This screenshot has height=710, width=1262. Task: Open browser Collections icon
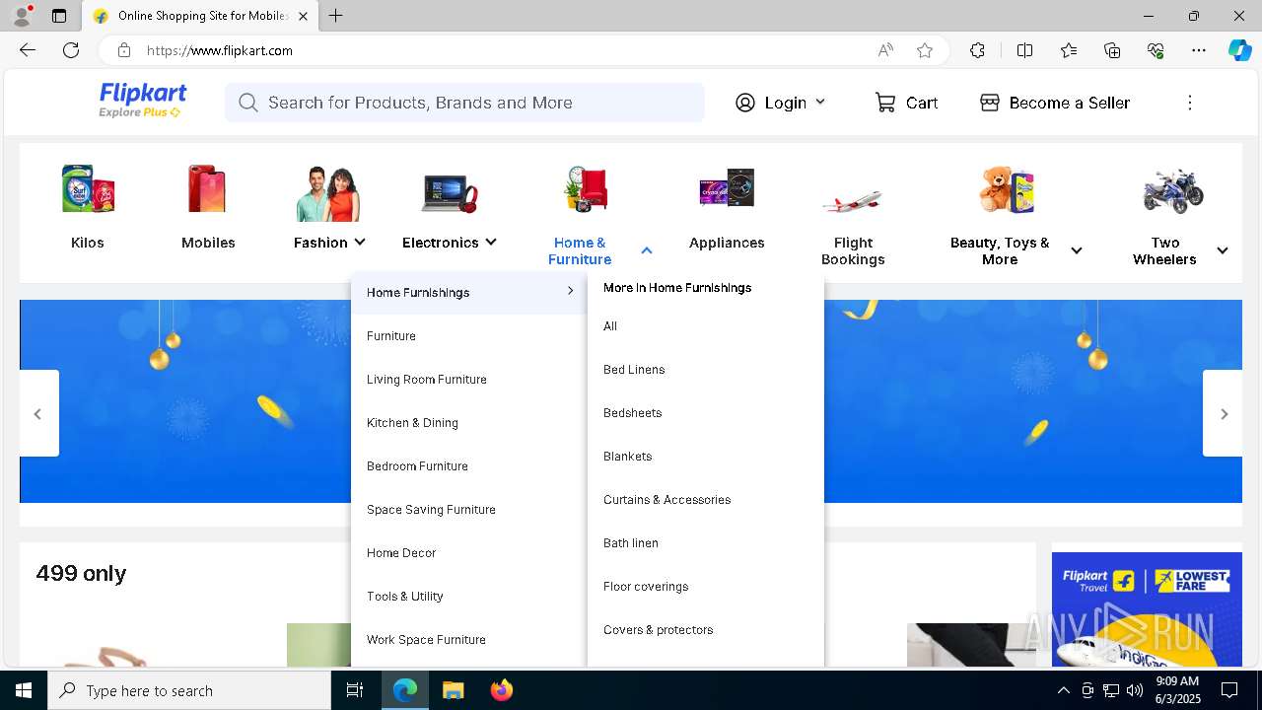[1112, 50]
